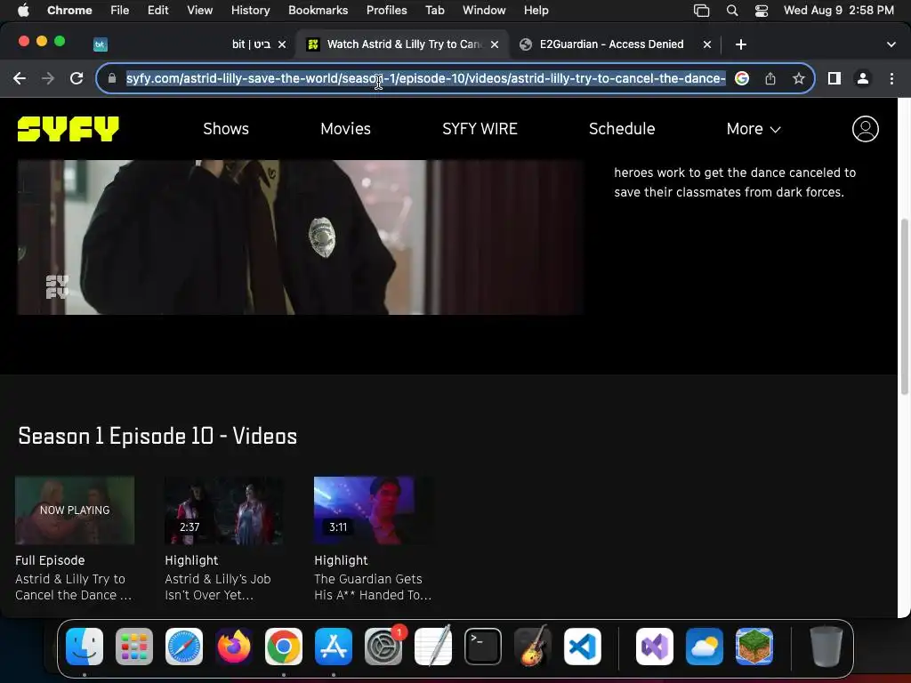The width and height of the screenshot is (911, 683).
Task: Launch Minecraft from the Dock
Action: coord(754,647)
